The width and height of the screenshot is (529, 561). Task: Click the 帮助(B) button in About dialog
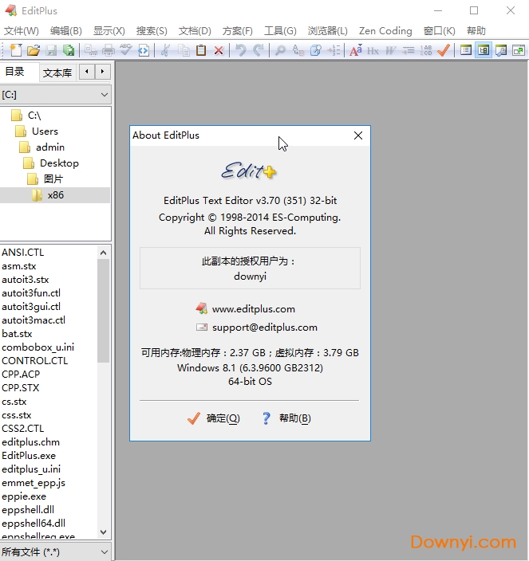click(x=286, y=418)
